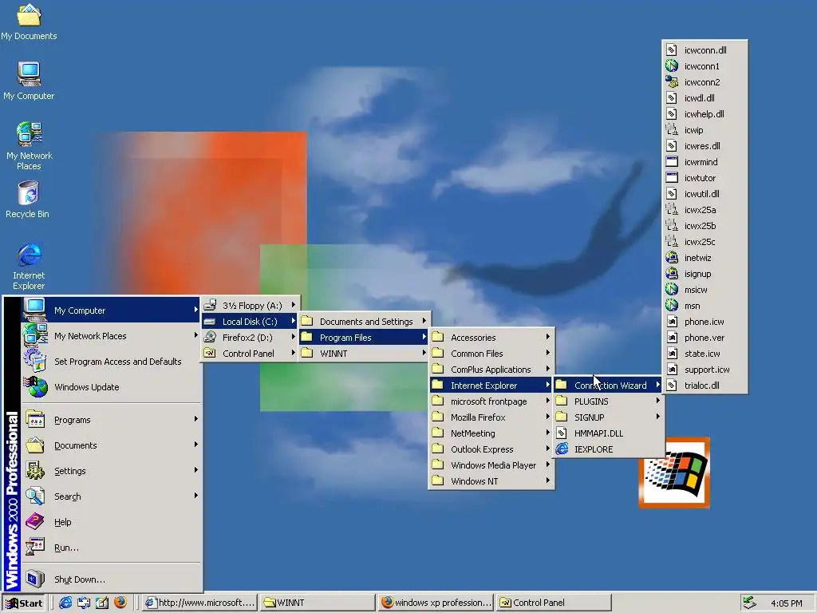The image size is (817, 613).
Task: Choose Run... from the Start menu
Action: click(110, 548)
